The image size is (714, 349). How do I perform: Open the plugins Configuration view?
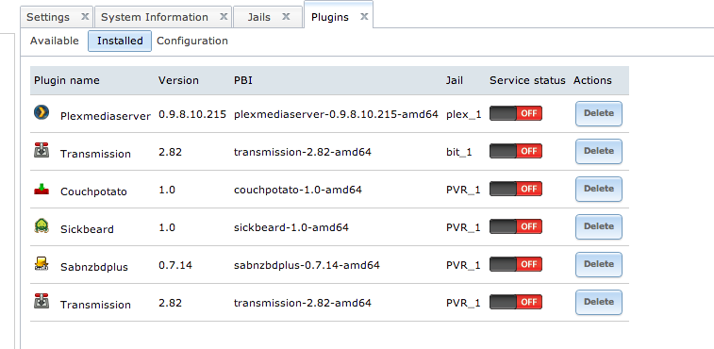[x=192, y=41]
